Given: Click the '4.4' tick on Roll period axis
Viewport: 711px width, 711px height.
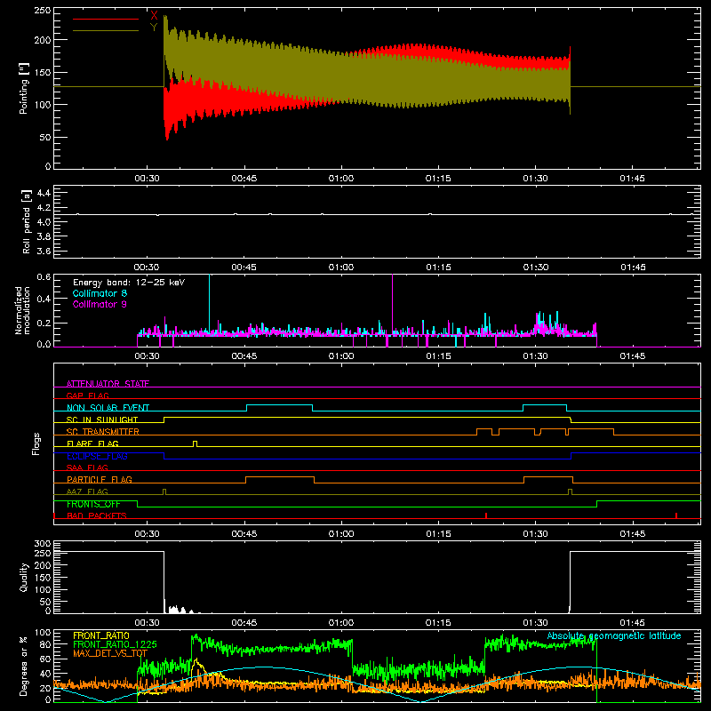Looking at the screenshot, I should coord(44,193).
